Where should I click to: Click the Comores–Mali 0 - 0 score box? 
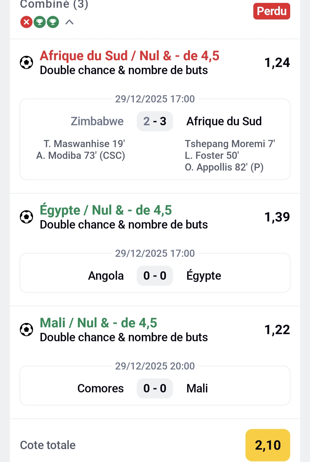[x=155, y=388]
